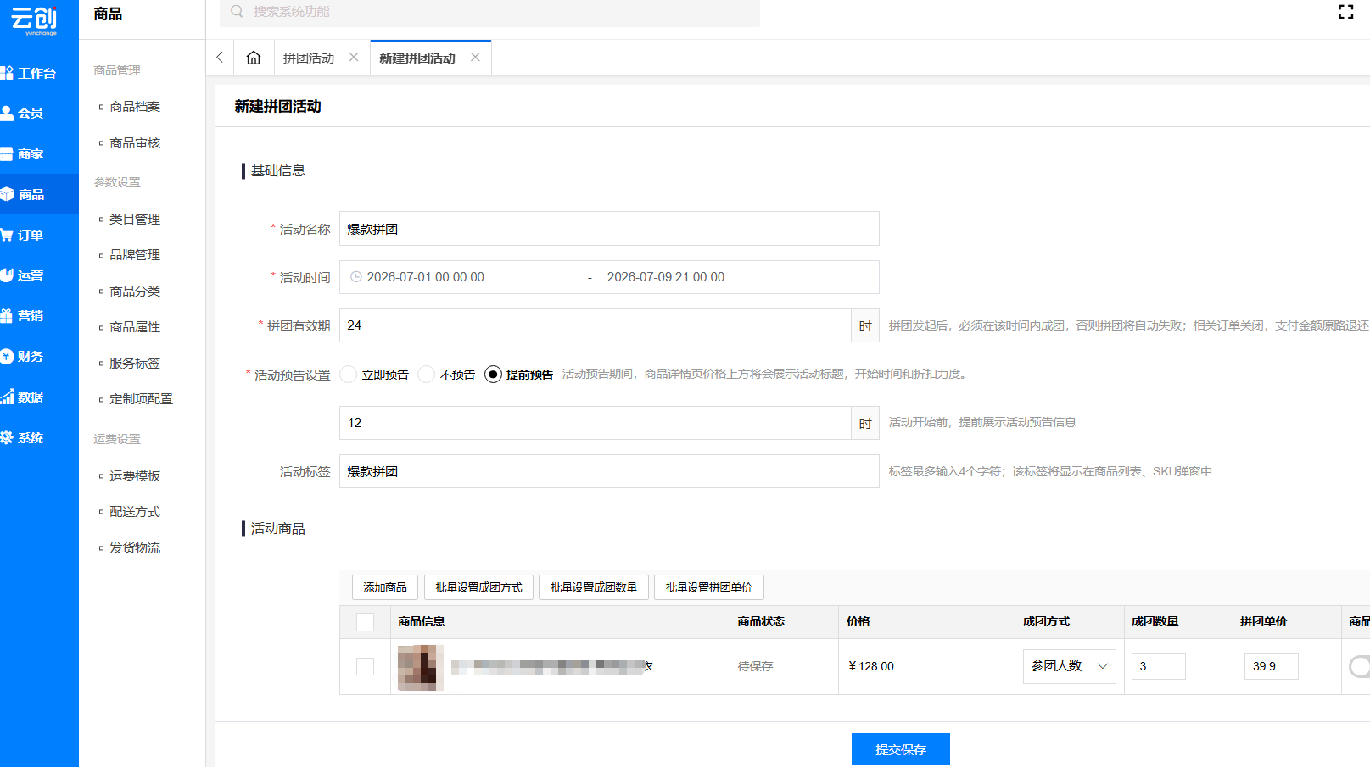This screenshot has width=1370, height=767.
Task: Focus the 成团数量 input with 3
Action: [x=1159, y=666]
